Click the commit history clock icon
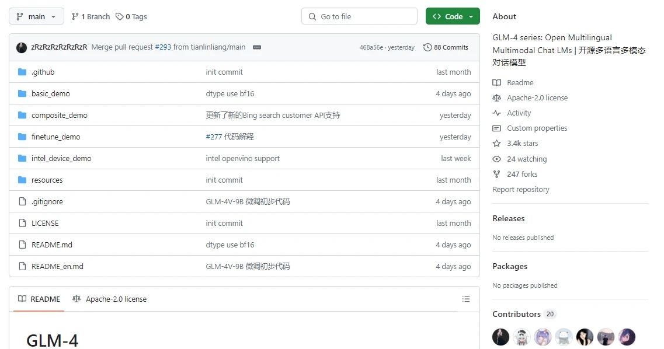The height and width of the screenshot is (349, 664). coord(427,47)
